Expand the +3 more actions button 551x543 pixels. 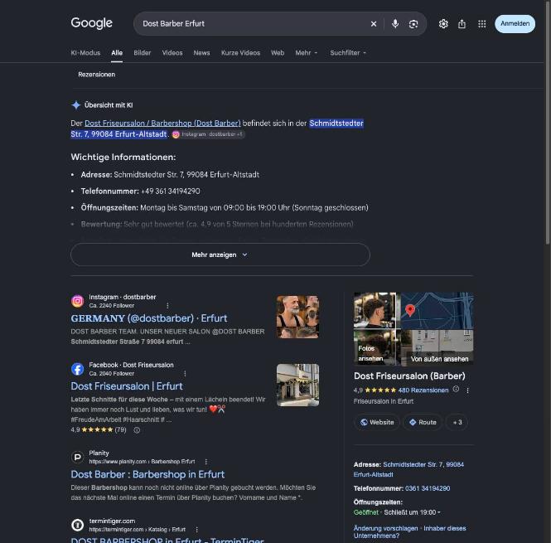click(457, 422)
